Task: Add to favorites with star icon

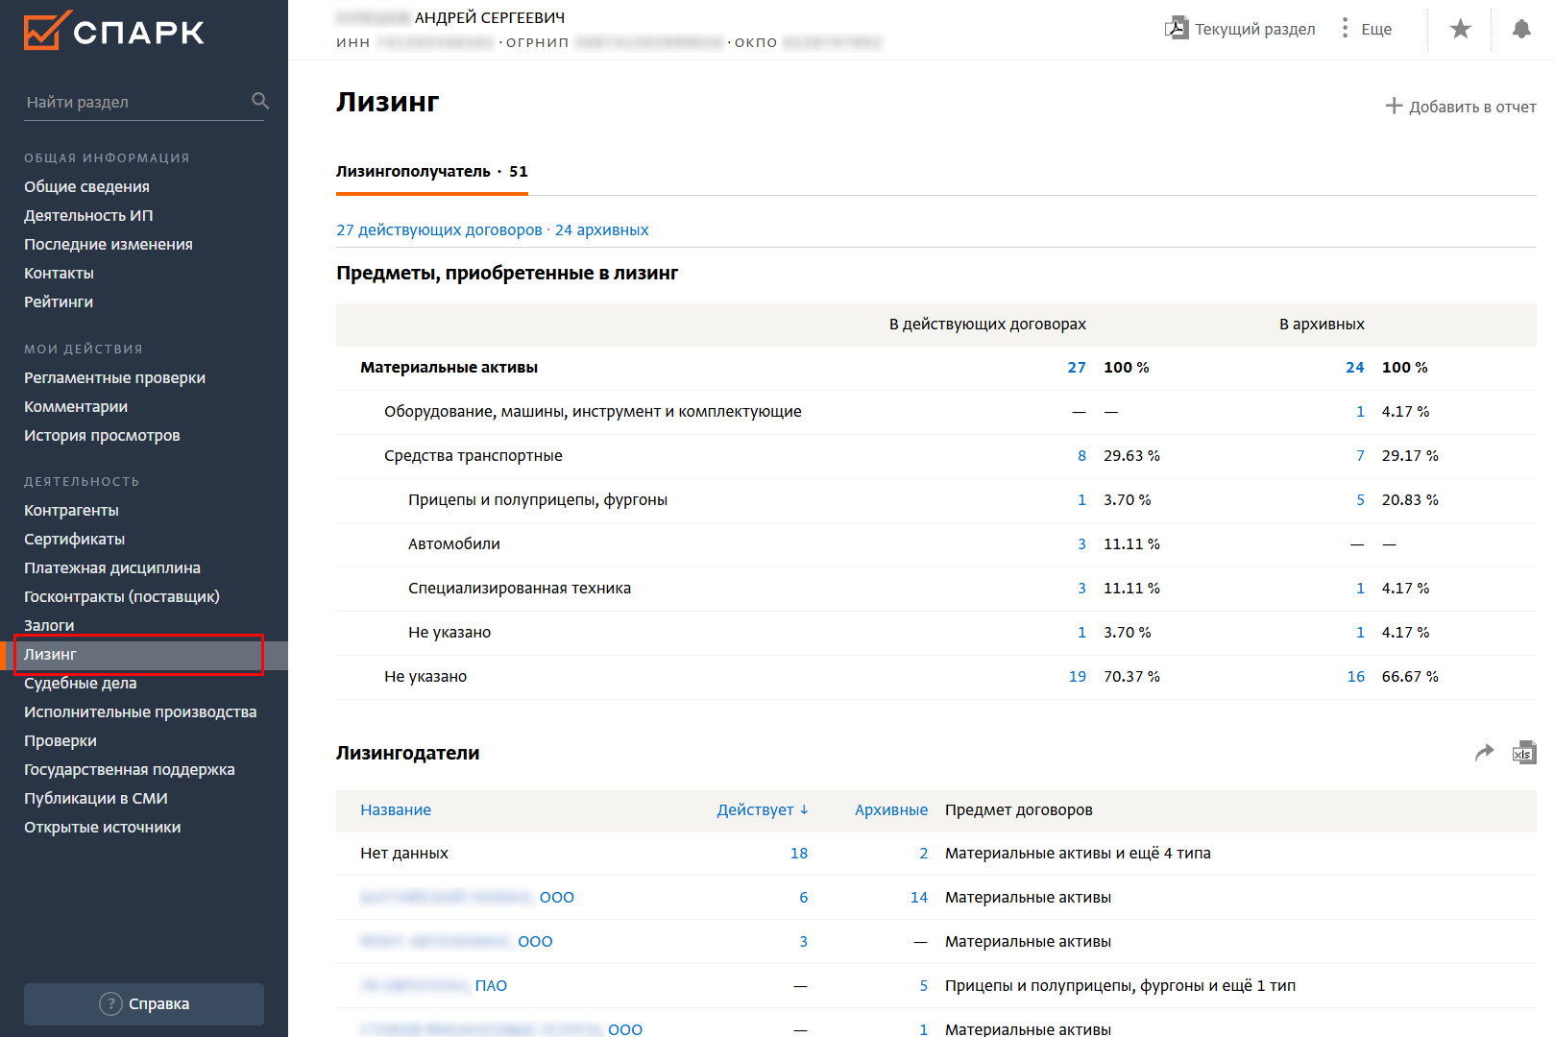Action: tap(1460, 29)
